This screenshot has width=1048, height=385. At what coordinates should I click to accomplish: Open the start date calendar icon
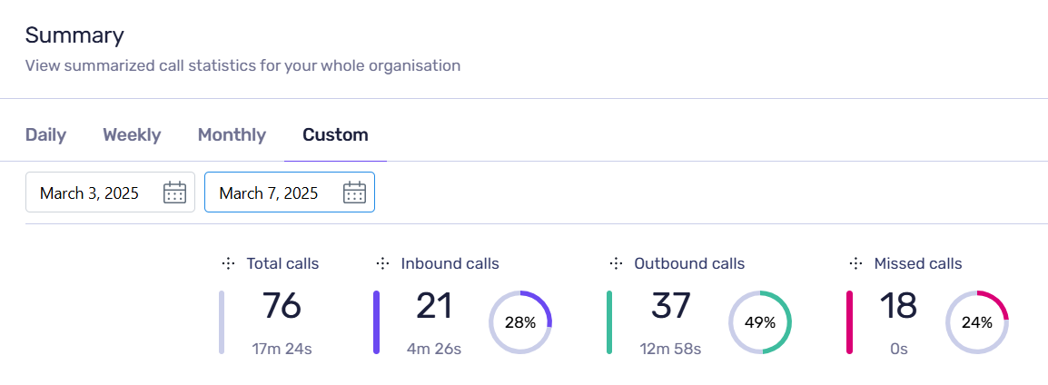pos(174,192)
